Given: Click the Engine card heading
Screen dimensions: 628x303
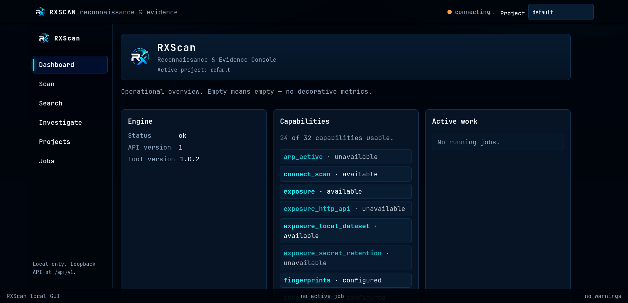Looking at the screenshot, I should pyautogui.click(x=140, y=121).
